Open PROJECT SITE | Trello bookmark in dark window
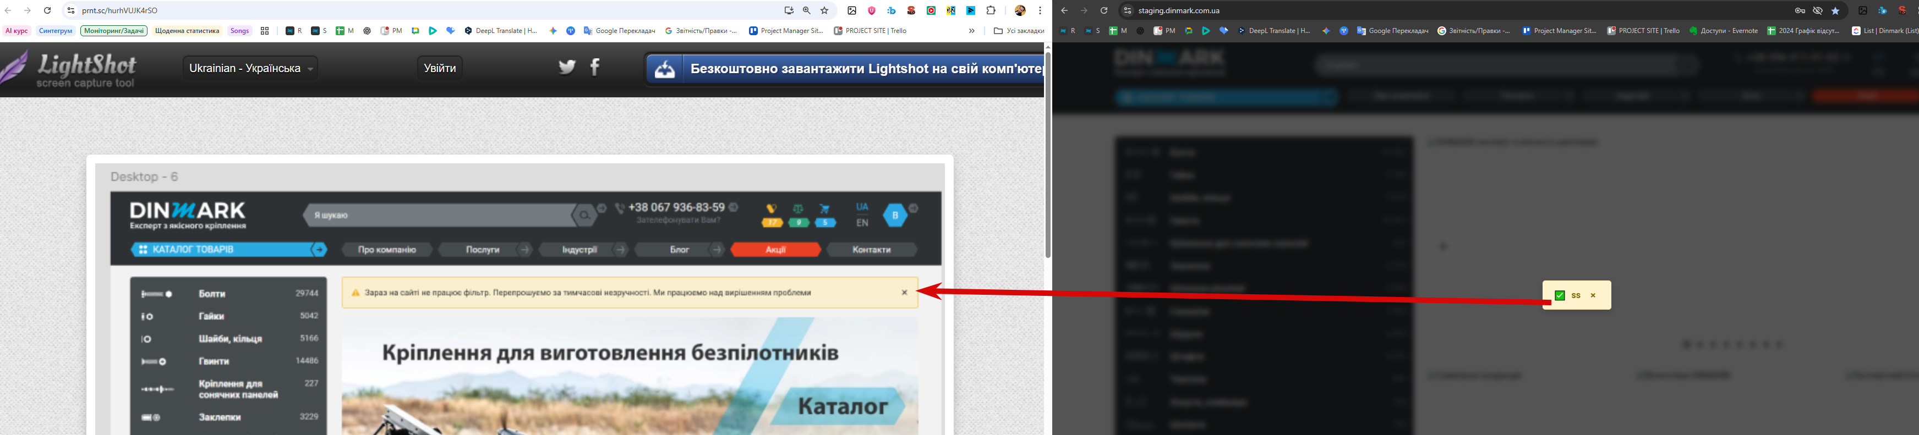Screen dimensions: 1919x435 (x=1643, y=31)
